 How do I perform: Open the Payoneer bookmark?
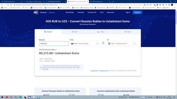pyautogui.click(x=15, y=8)
